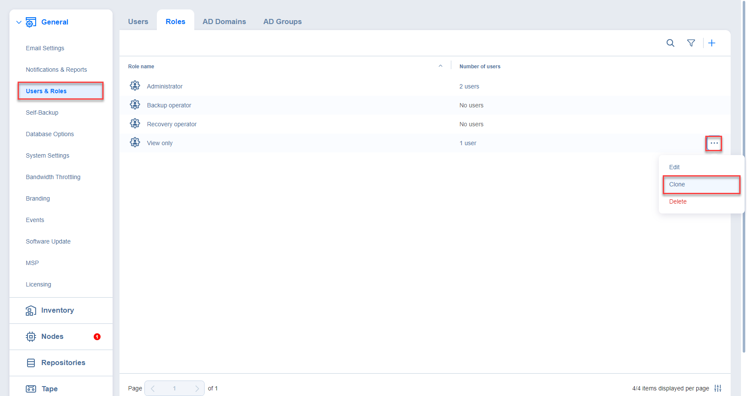Click the Administrator role gear icon
The height and width of the screenshot is (396, 747).
pos(135,86)
